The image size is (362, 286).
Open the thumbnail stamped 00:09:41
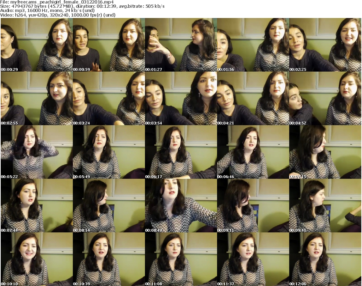tap(325, 206)
